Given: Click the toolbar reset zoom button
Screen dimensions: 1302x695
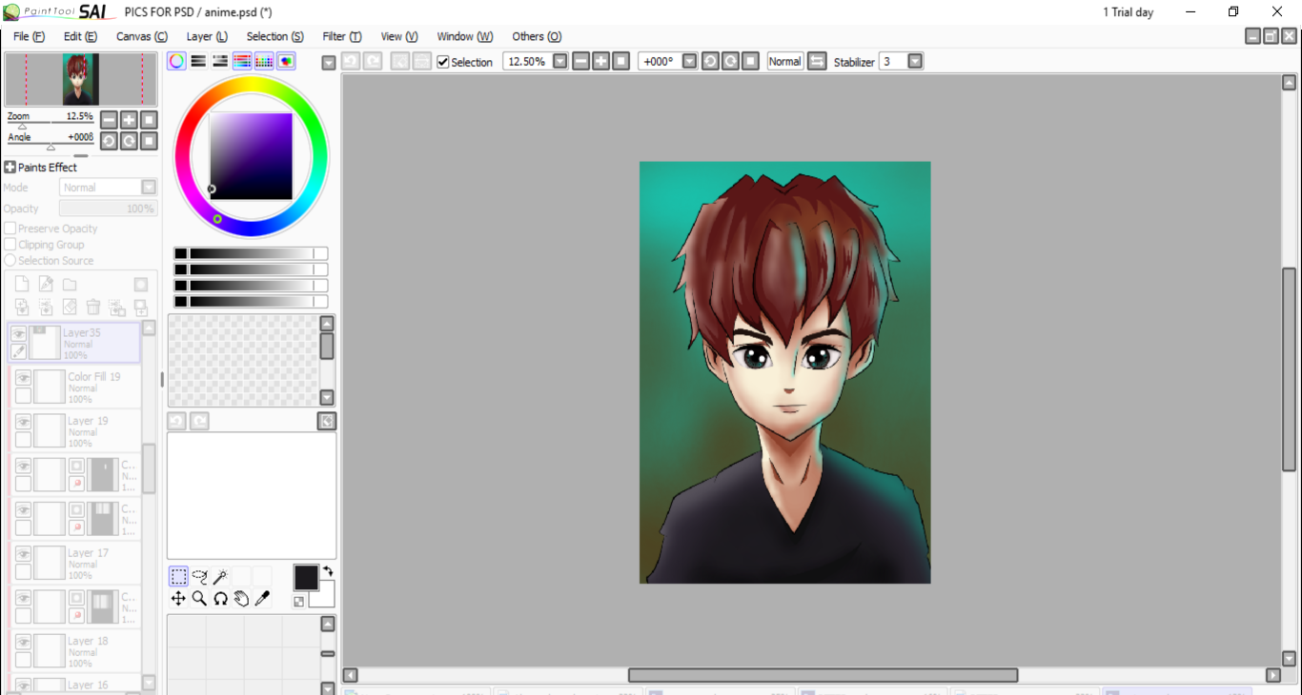Looking at the screenshot, I should coord(620,61).
